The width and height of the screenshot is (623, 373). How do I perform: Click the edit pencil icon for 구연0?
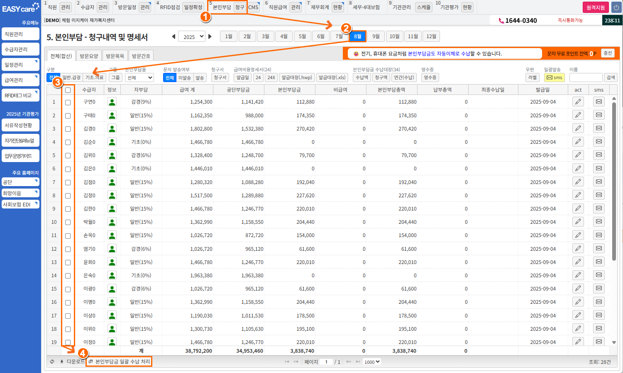pos(578,102)
